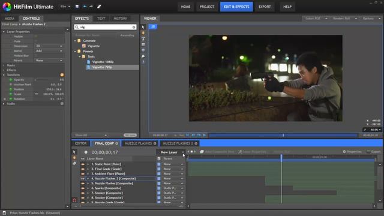Viewport: 384px width, 216px height.
Task: Click the Opacity slider in Transform
Action: pyautogui.click(x=42, y=80)
